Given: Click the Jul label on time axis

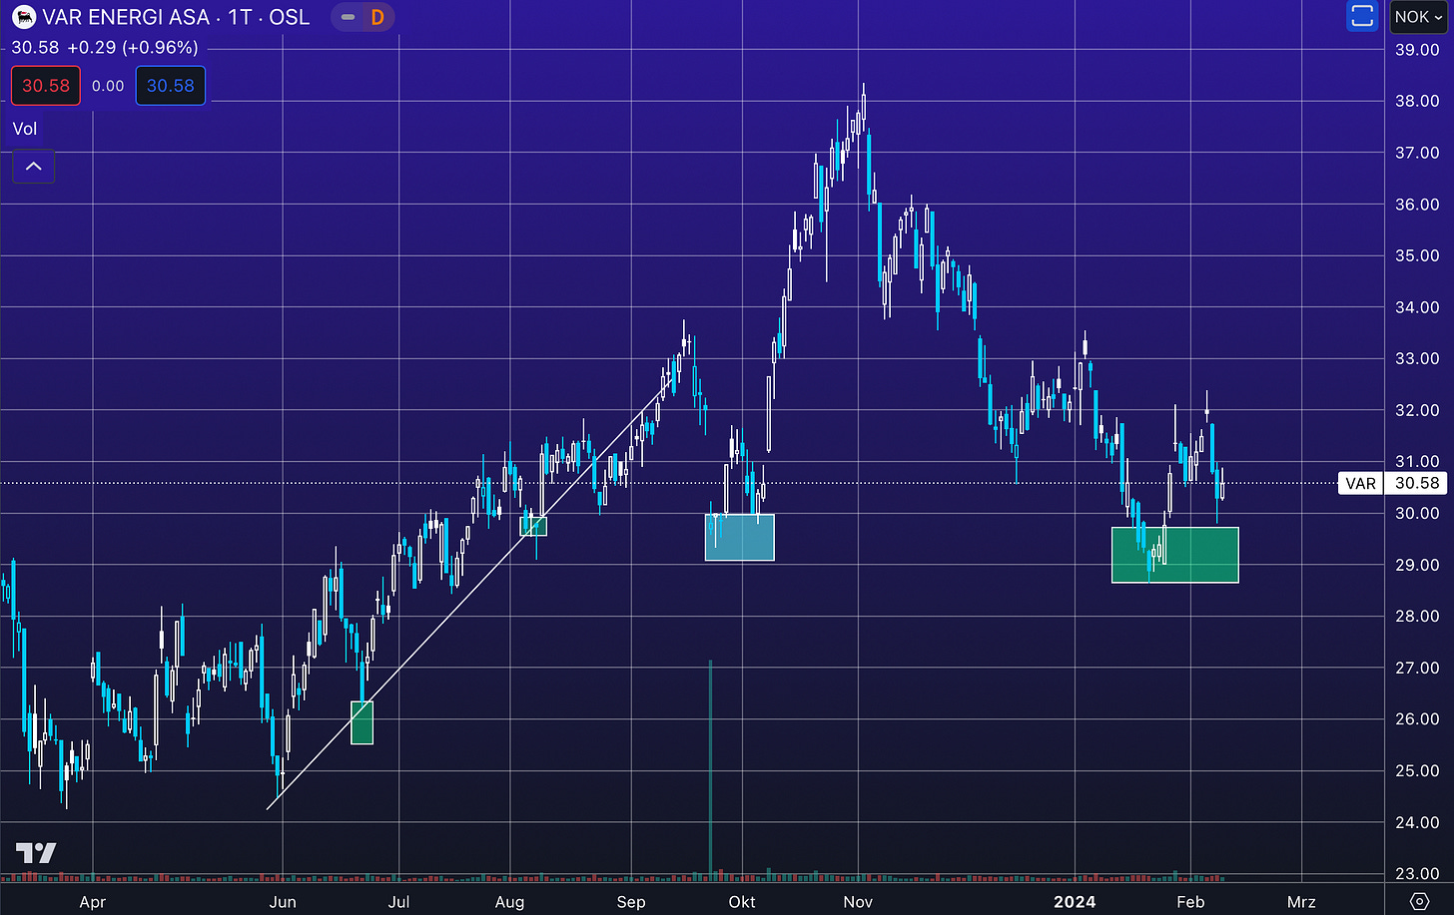Looking at the screenshot, I should [x=398, y=902].
